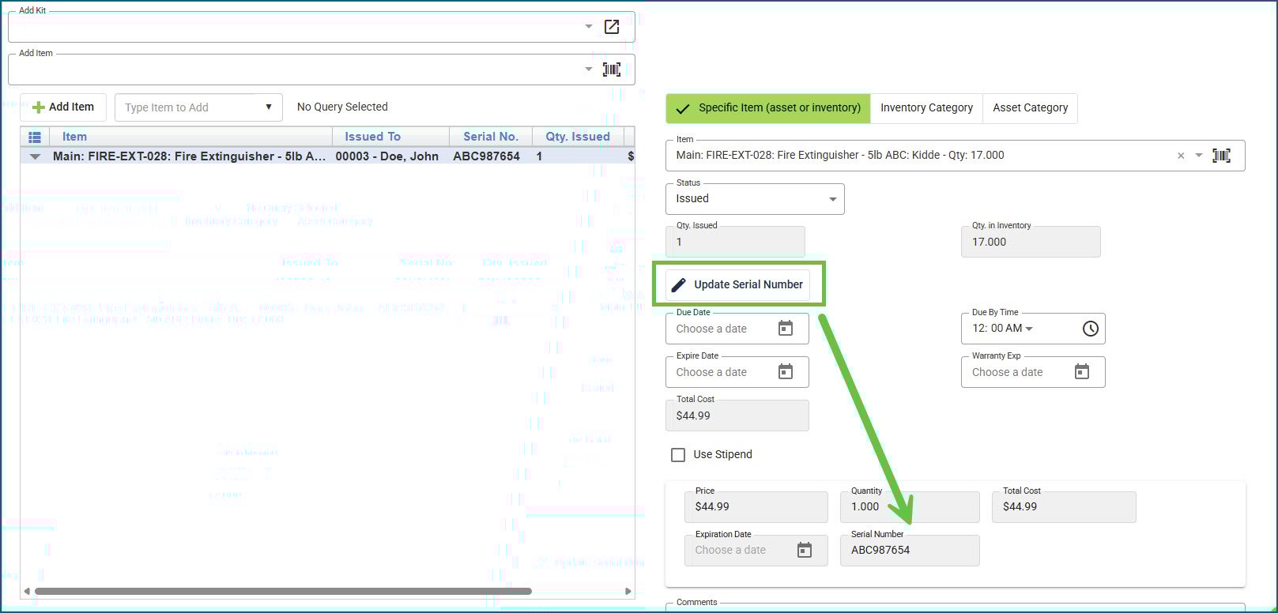Viewport: 1278px width, 613px height.
Task: Open the Add Kit pop-out icon
Action: (x=612, y=27)
